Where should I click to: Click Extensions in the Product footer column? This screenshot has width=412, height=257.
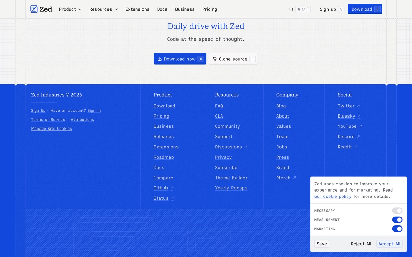point(166,147)
